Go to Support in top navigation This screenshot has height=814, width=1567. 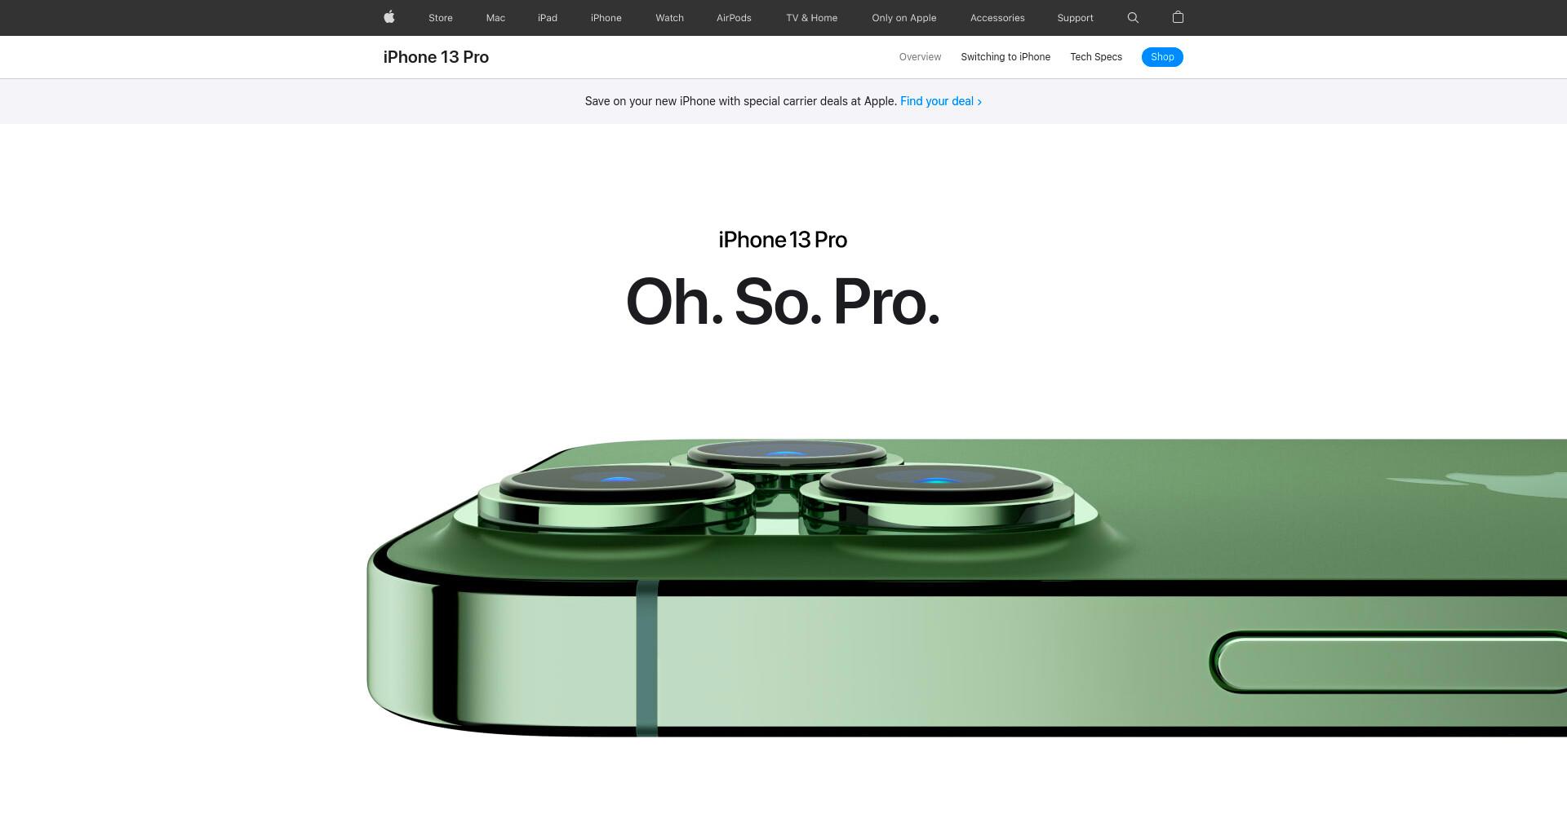(x=1075, y=18)
